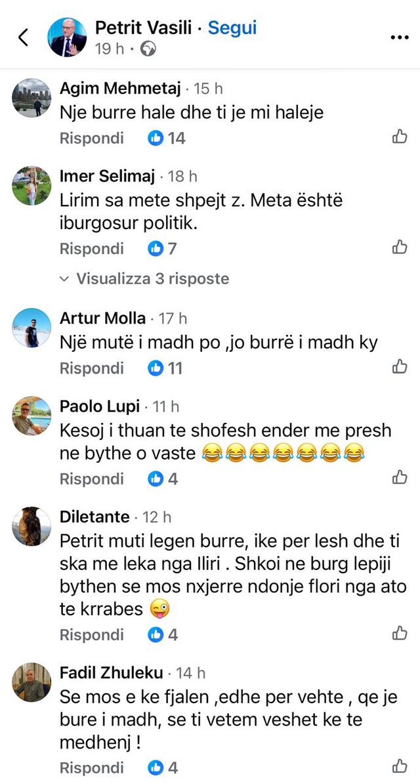Viewport: 420px width, 782px height.
Task: View the 11 reactions on Artur's comment
Action: (x=165, y=368)
